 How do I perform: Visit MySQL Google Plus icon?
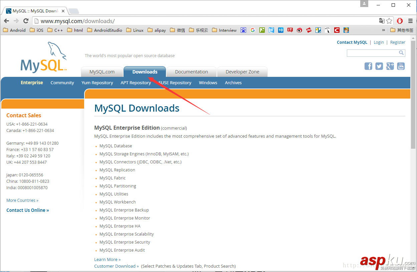click(x=390, y=66)
